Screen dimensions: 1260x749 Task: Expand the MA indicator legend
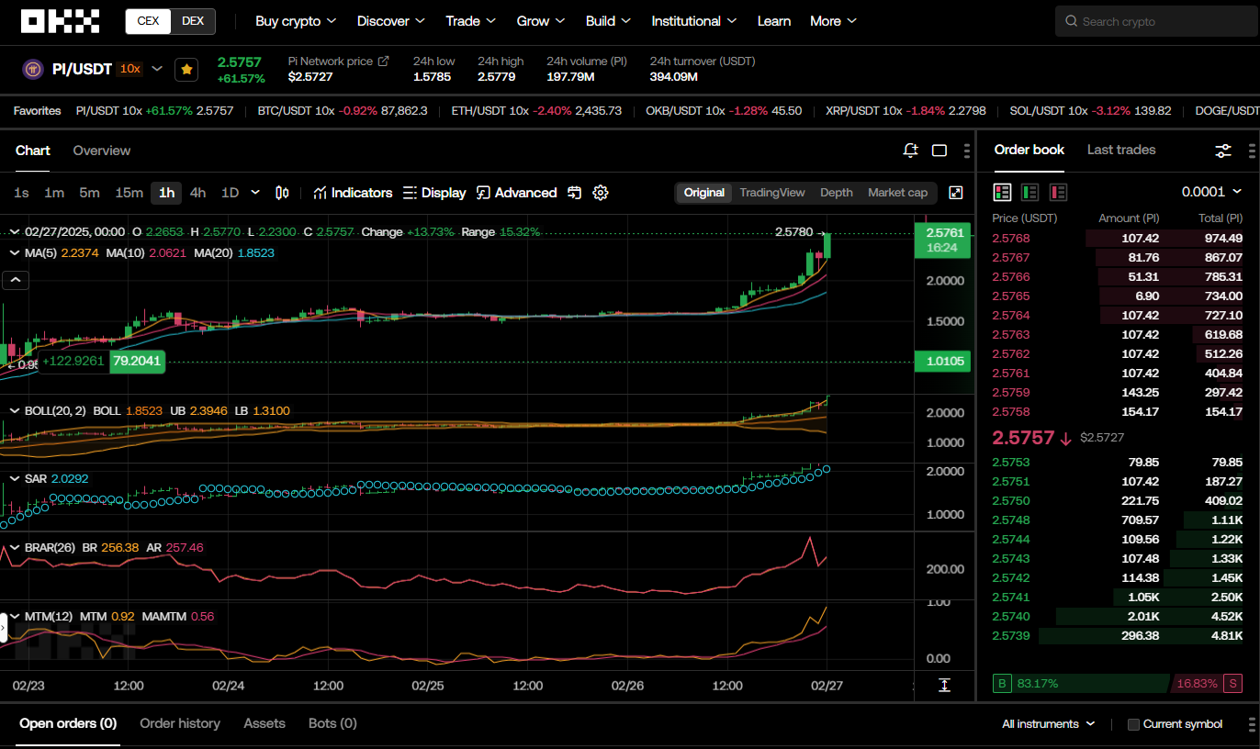pyautogui.click(x=15, y=252)
